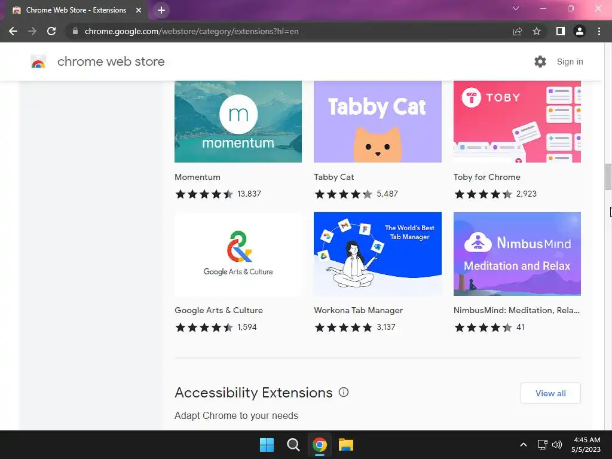The image size is (612, 459).
Task: Click the Google Arts & Culture title
Action: 219,310
